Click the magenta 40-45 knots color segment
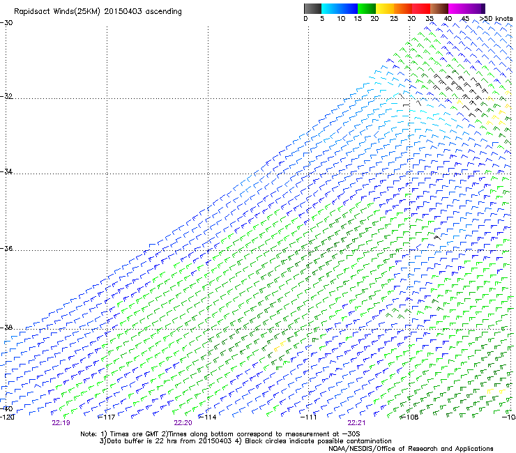 [x=457, y=8]
